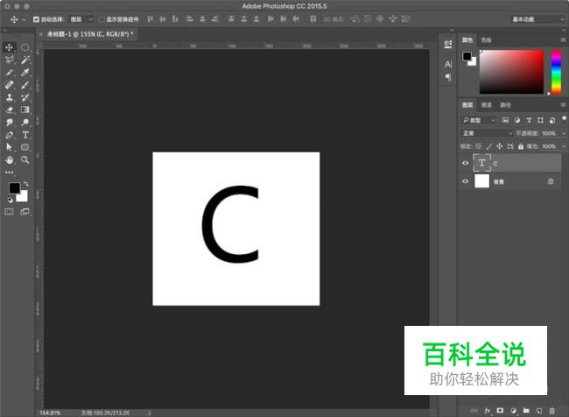The image size is (569, 417).
Task: Uncheck the 自动选择 checkbox
Action: (x=36, y=18)
